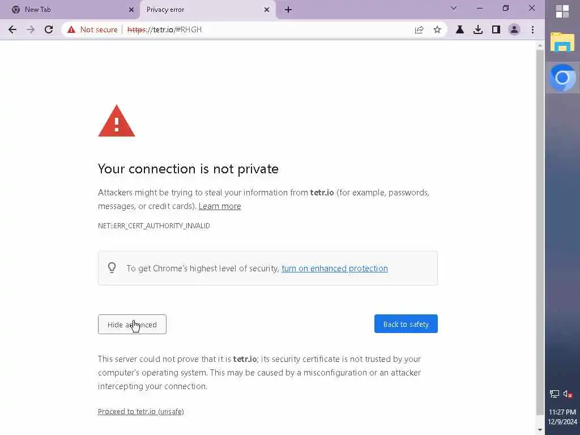
Task: Reload the current page
Action: coord(49,29)
